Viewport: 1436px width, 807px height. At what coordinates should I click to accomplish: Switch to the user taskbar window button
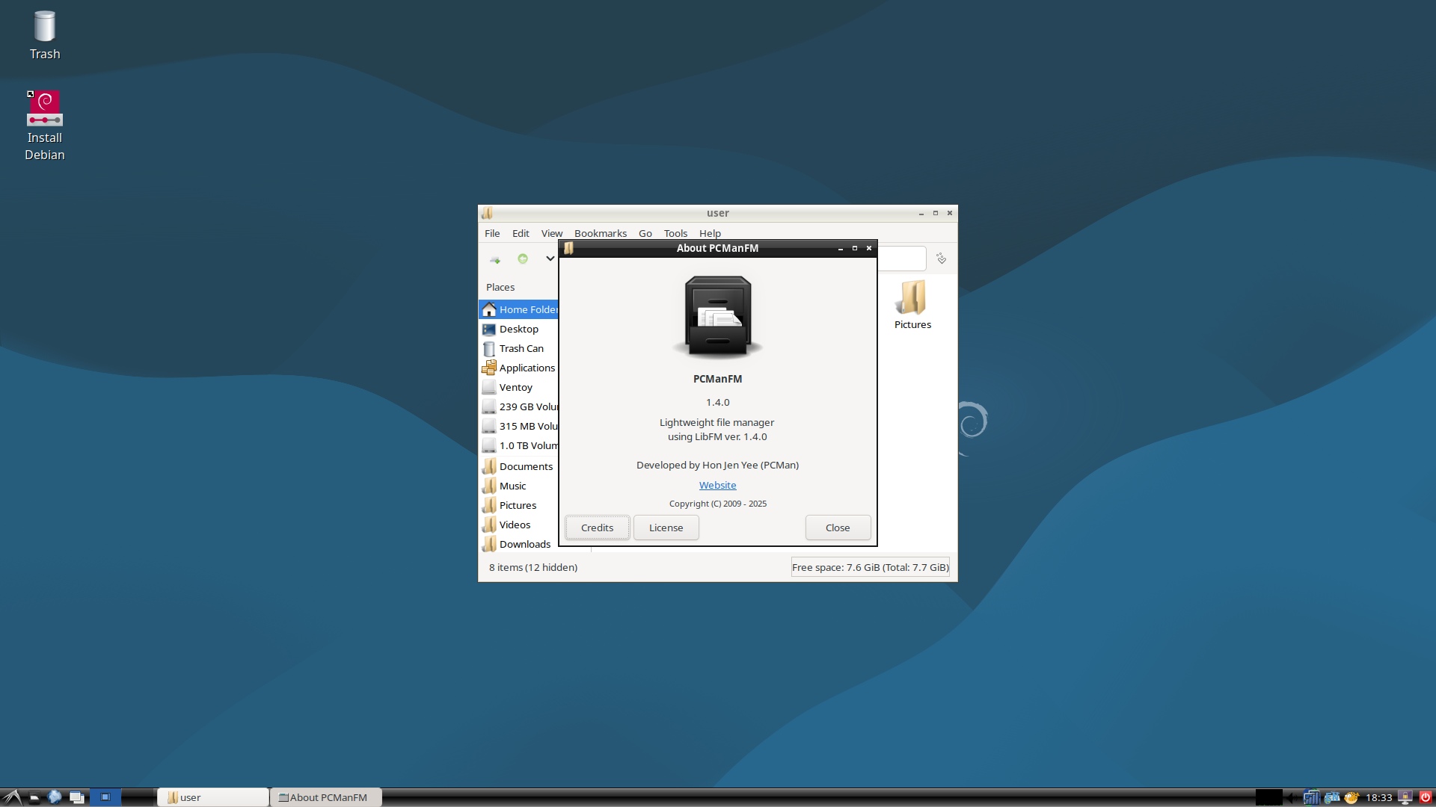coord(212,797)
